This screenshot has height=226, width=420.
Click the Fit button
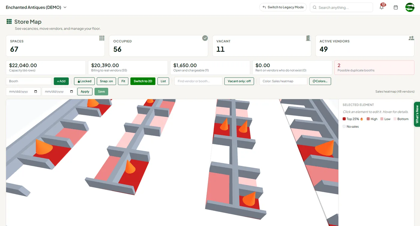123,81
